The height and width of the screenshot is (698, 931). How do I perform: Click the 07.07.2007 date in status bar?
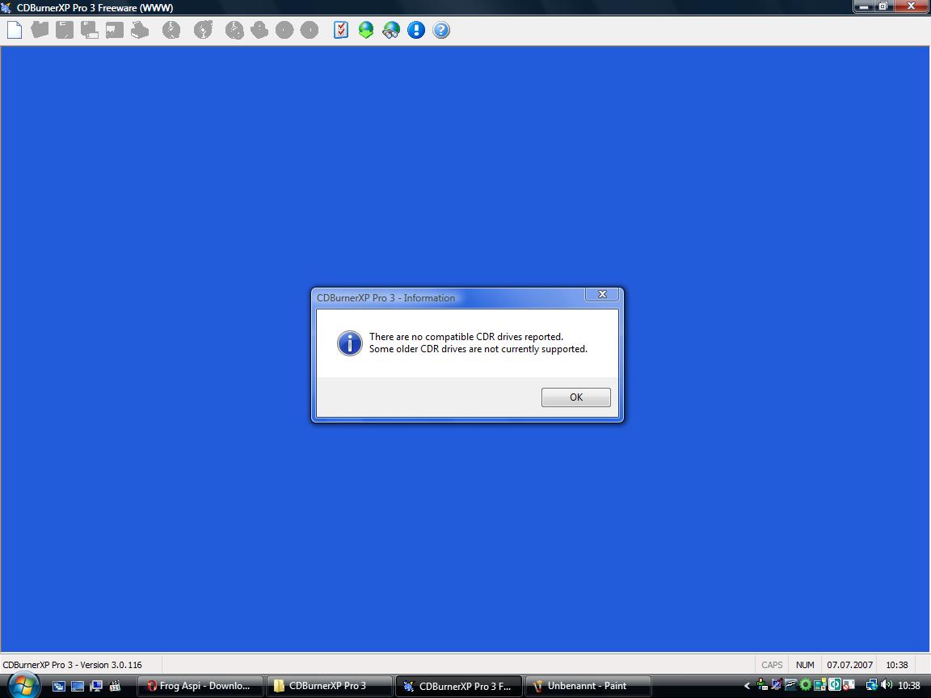click(x=849, y=665)
